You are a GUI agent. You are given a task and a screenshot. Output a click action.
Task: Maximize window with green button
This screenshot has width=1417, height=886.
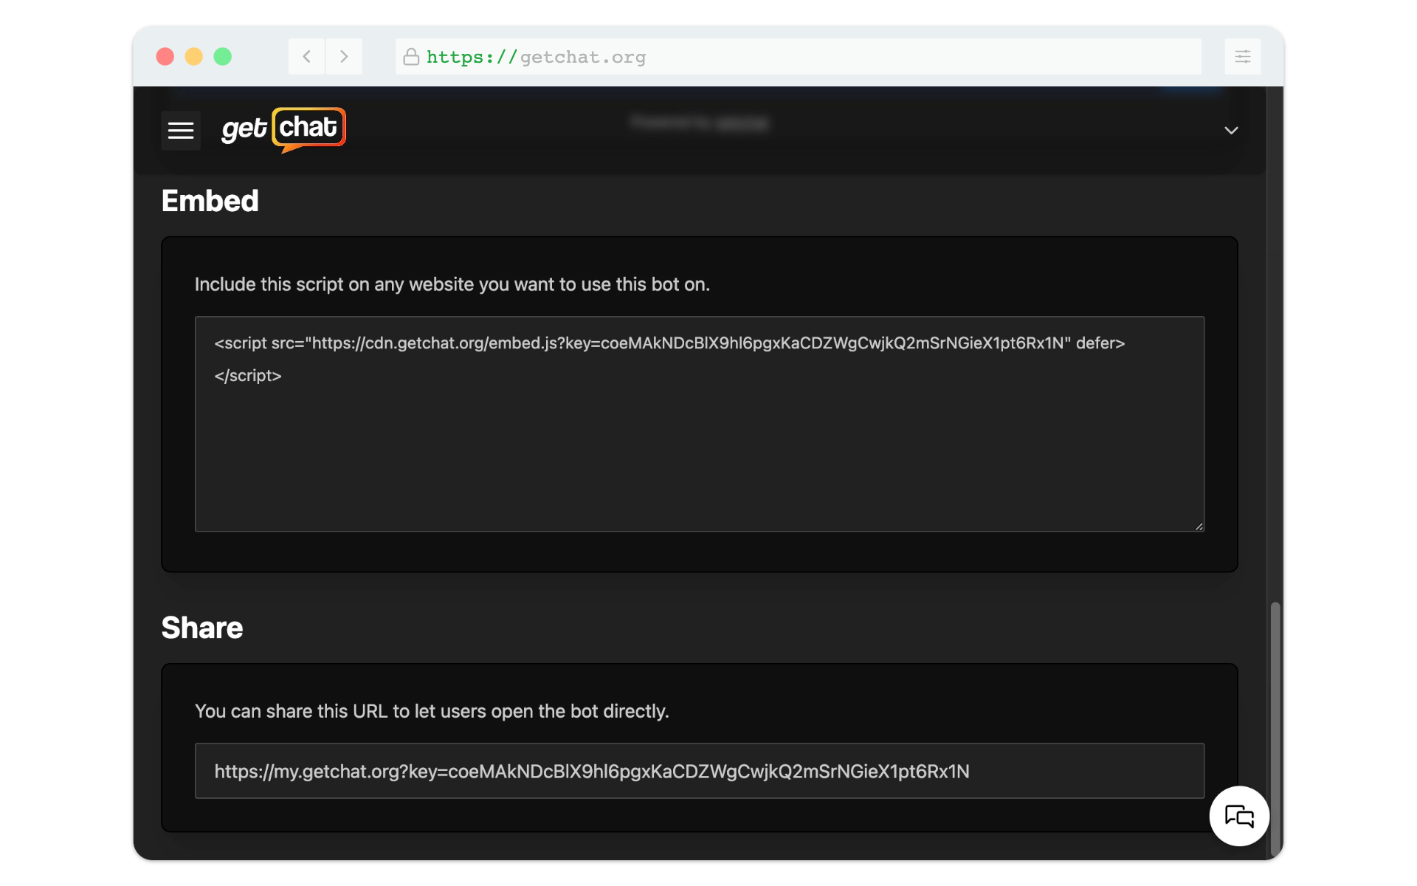tap(223, 57)
